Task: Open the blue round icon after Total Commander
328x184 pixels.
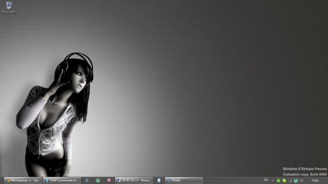Action: point(87,180)
